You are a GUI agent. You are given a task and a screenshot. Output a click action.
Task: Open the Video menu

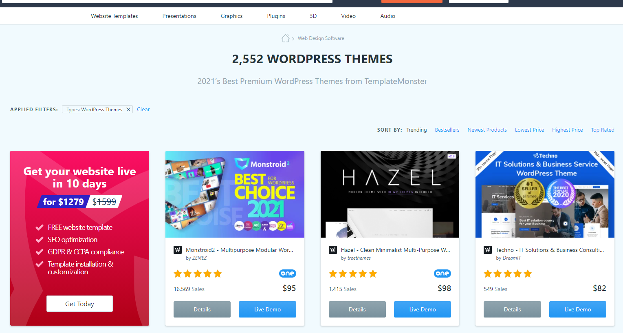pyautogui.click(x=348, y=16)
